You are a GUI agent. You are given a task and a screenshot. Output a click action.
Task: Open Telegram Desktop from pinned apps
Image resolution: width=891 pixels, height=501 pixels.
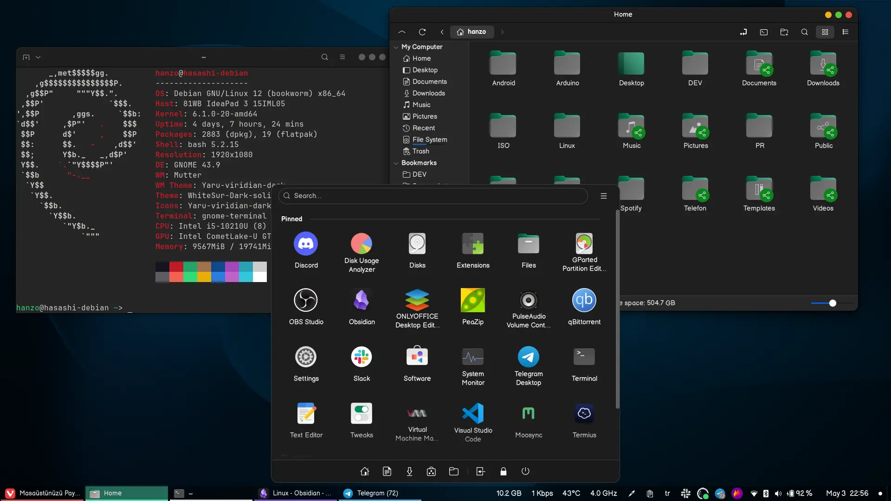pyautogui.click(x=529, y=366)
